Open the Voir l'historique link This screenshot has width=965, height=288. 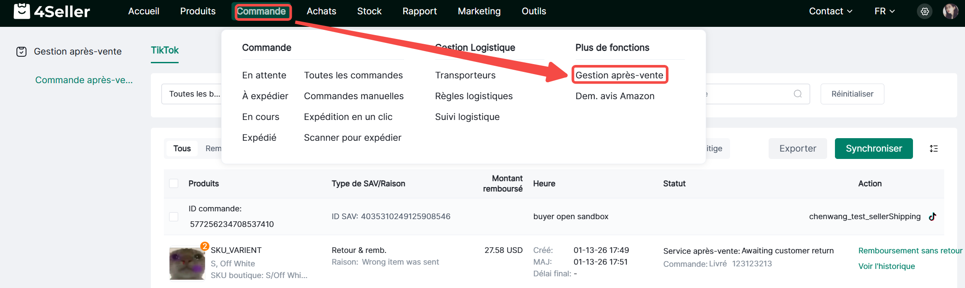pyautogui.click(x=887, y=266)
